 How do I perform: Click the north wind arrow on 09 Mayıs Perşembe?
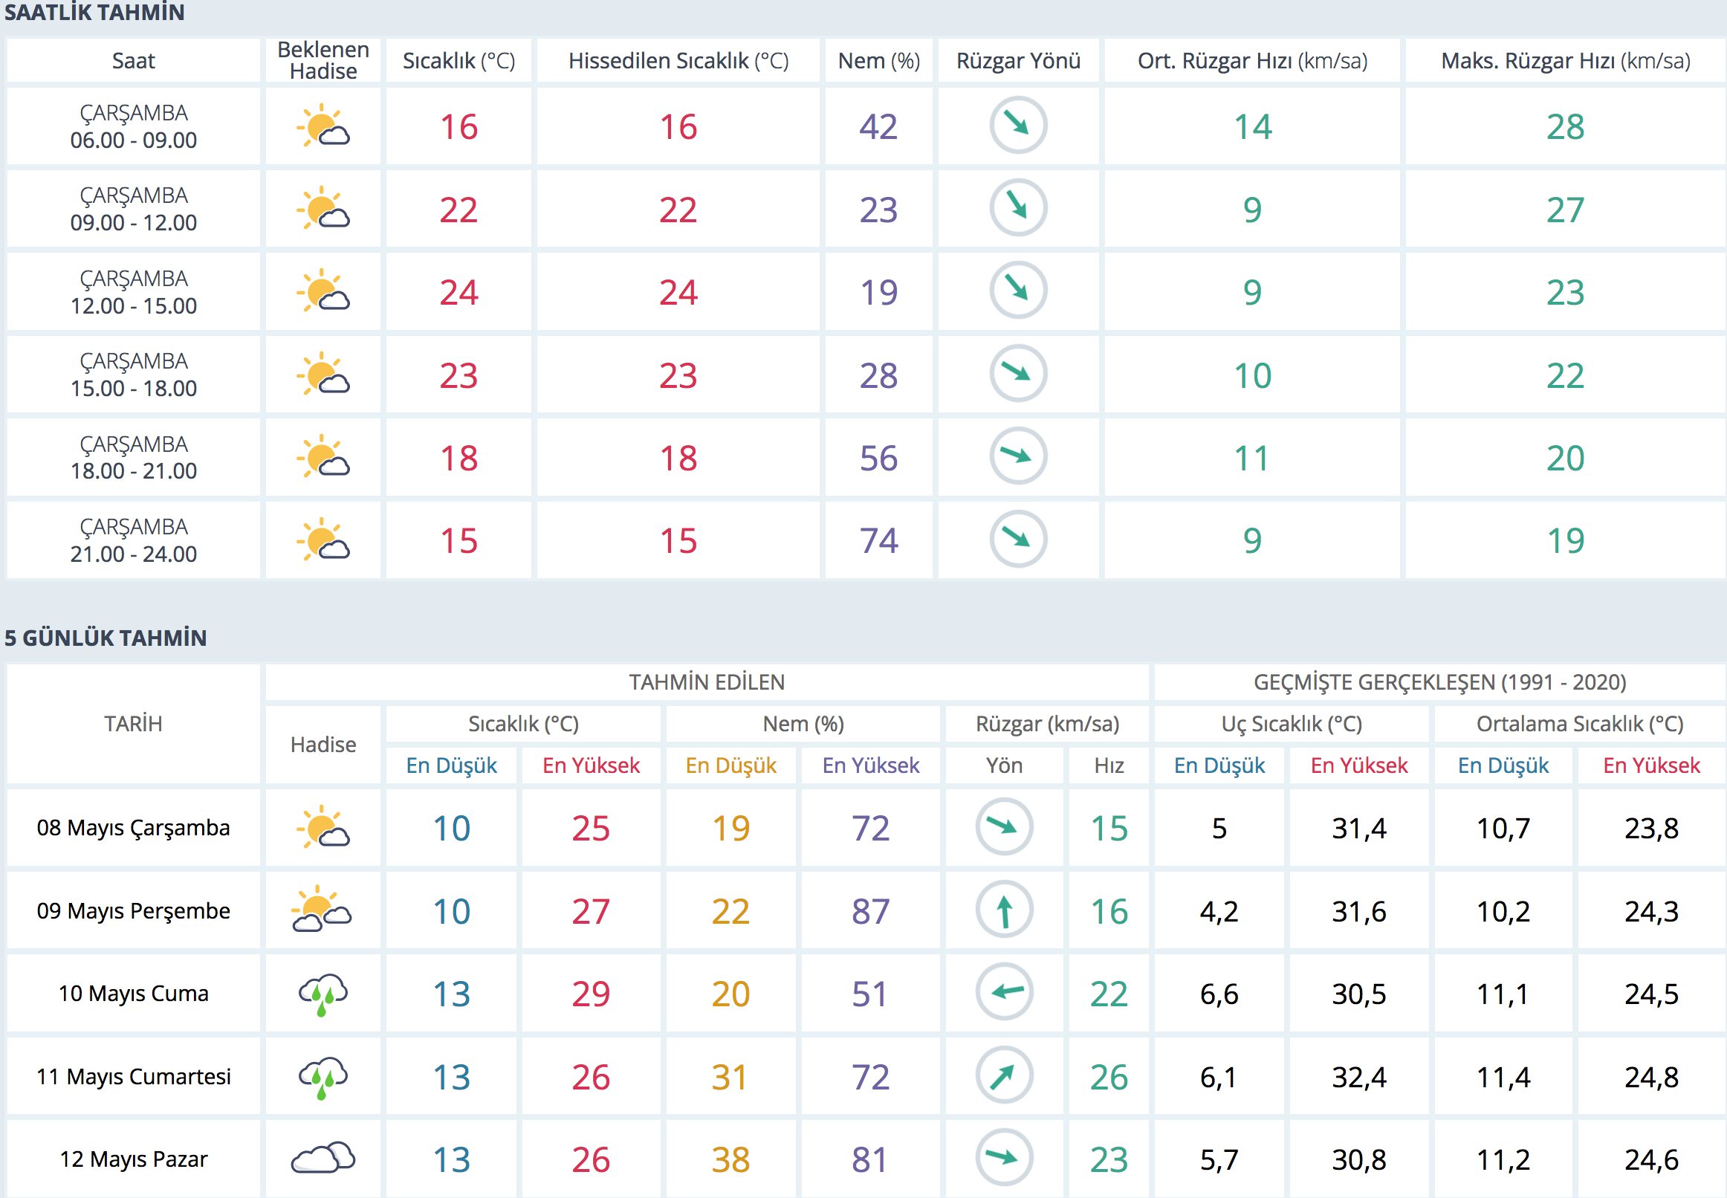(x=1003, y=910)
